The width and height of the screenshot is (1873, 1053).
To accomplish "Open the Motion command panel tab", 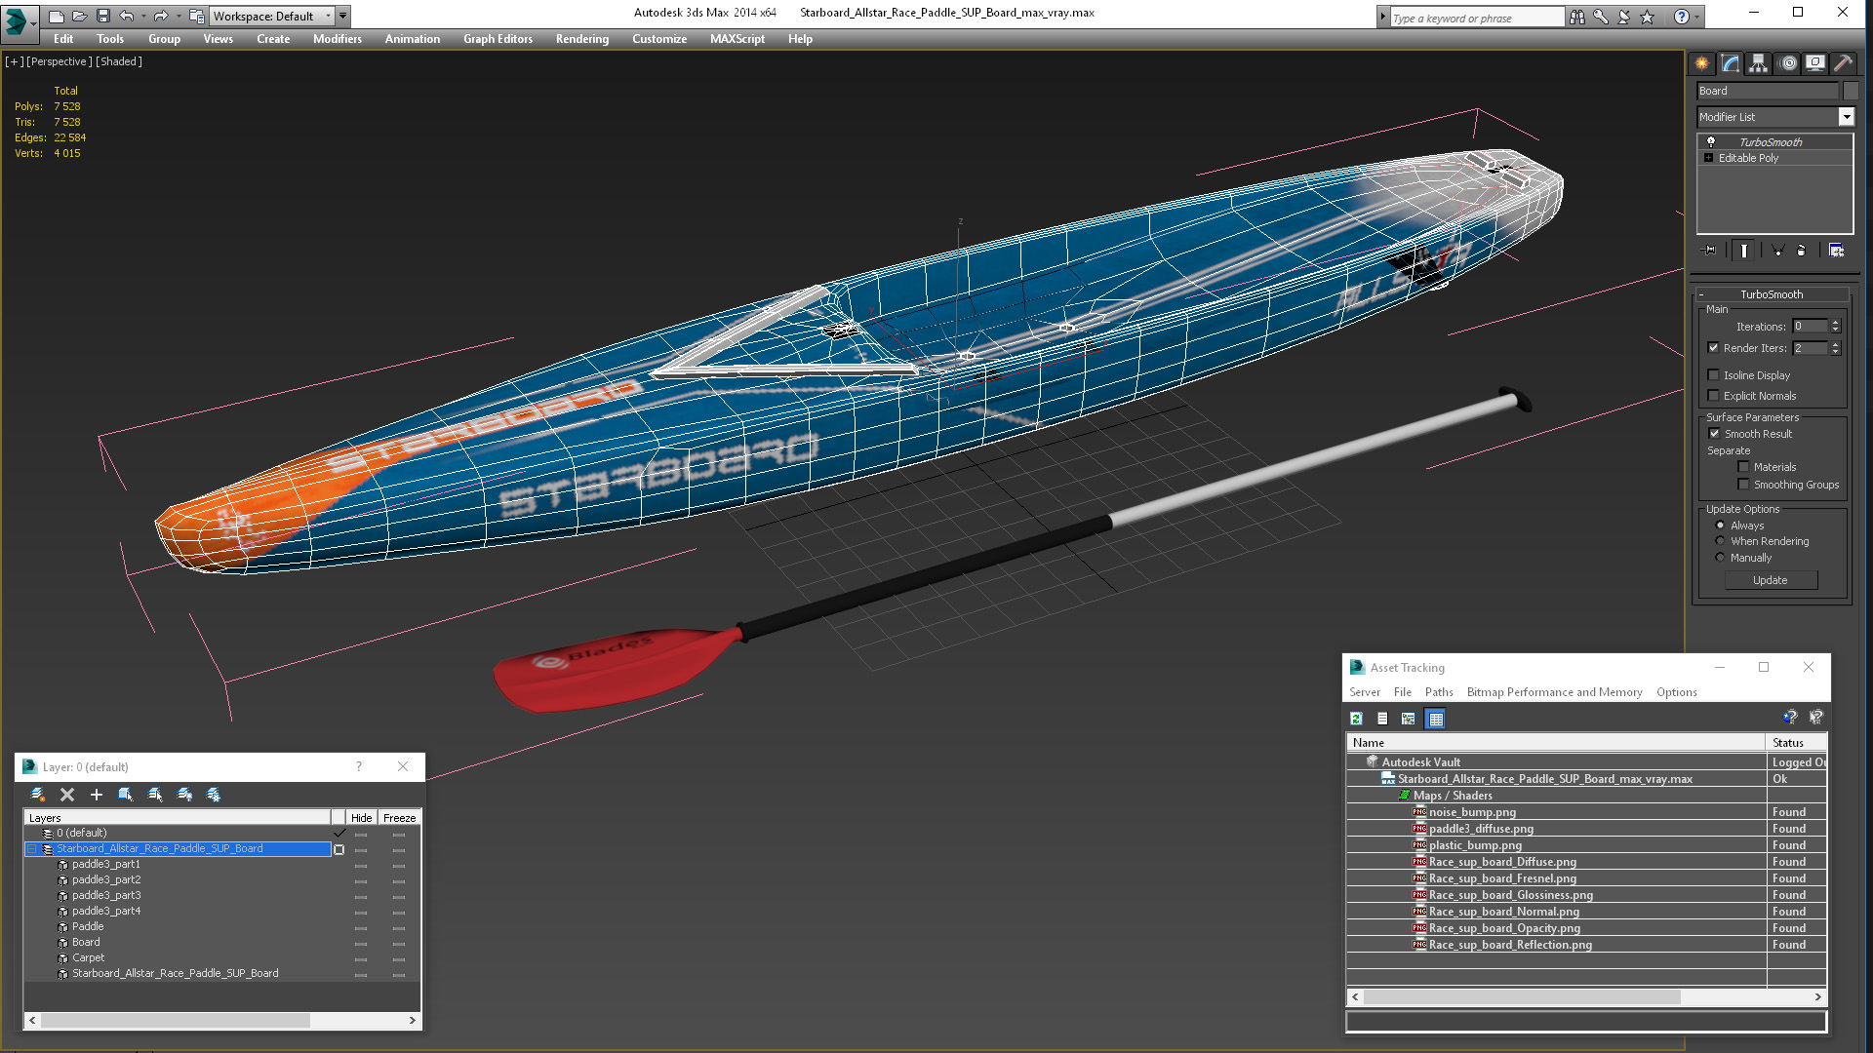I will [1787, 63].
